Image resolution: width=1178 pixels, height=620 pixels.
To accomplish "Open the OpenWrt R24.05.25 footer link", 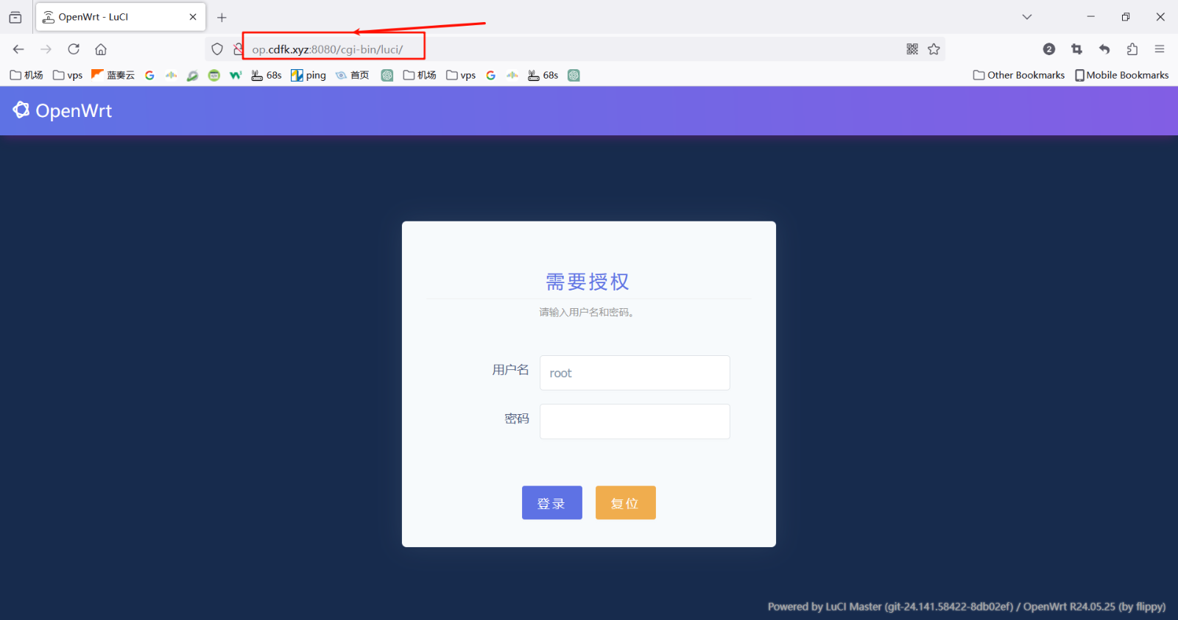I will (x=1095, y=607).
